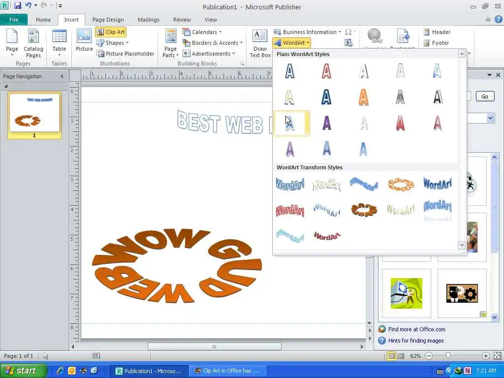Screen dimensions: 504x378
Task: Launch Internet Explorer from quick launch
Action: coord(60,371)
